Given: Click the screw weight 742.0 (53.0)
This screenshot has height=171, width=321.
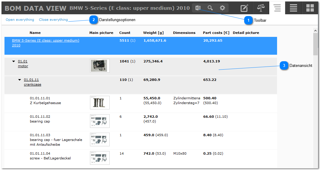Looking at the screenshot, I should [x=155, y=153].
